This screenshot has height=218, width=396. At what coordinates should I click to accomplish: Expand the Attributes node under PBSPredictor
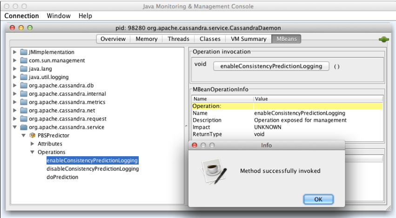point(32,144)
